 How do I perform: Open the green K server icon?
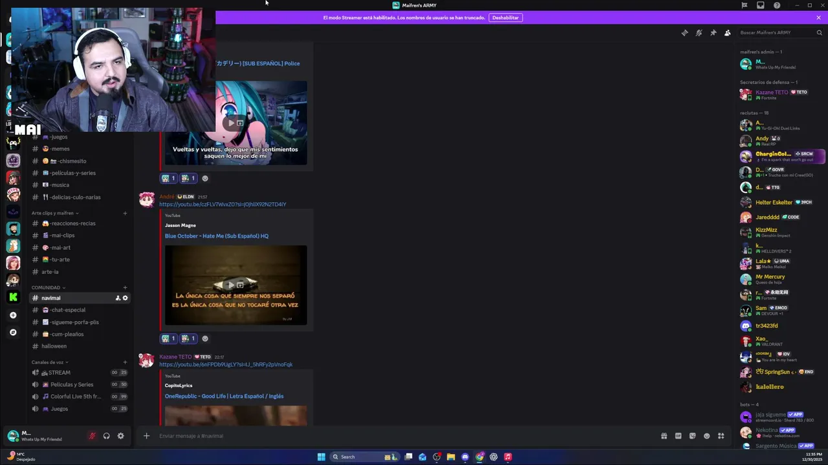(x=13, y=297)
